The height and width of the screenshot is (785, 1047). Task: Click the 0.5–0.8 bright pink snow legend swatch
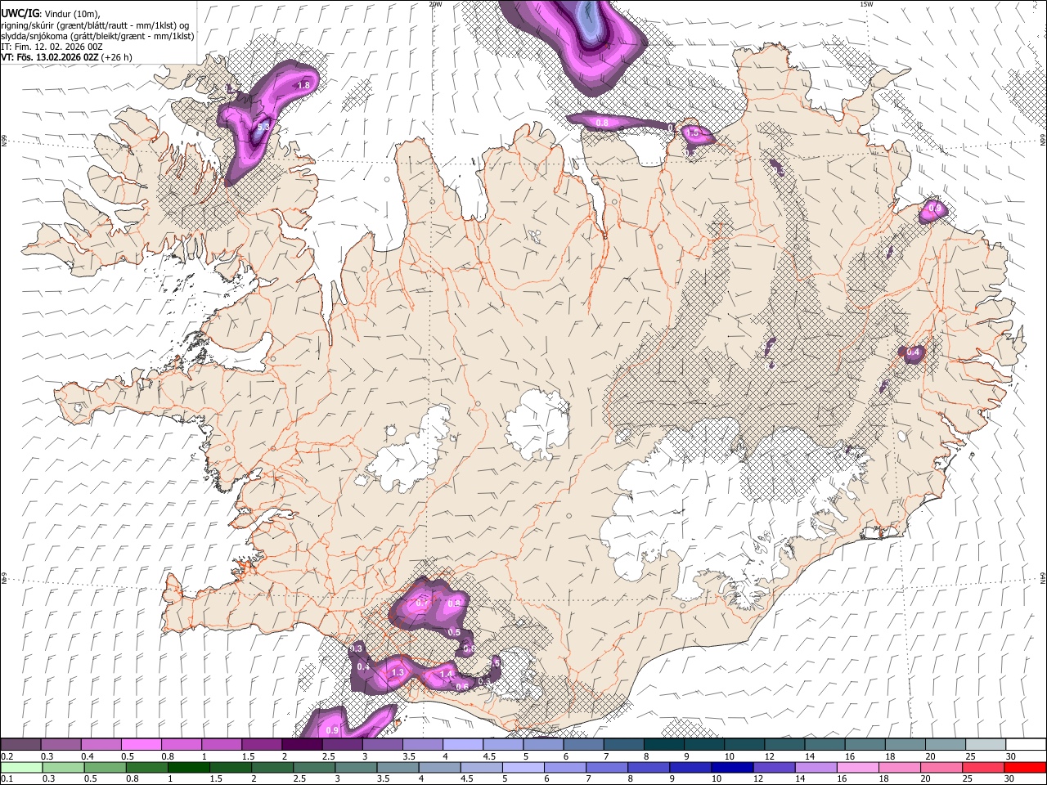tap(142, 745)
